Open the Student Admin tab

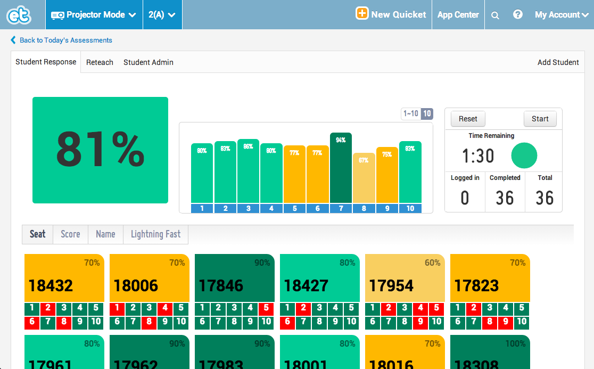pos(148,62)
